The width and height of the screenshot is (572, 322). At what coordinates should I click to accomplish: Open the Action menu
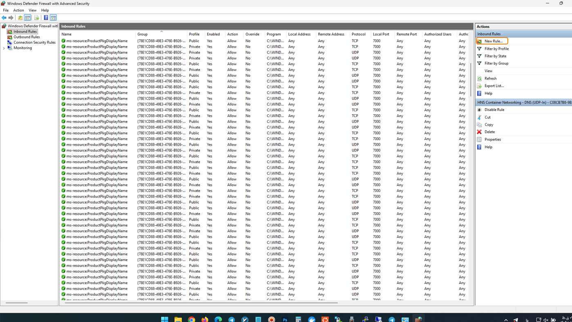[18, 10]
